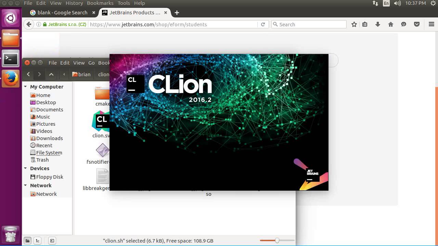
Task: Open Firefox Bookmarks menu
Action: (x=100, y=3)
